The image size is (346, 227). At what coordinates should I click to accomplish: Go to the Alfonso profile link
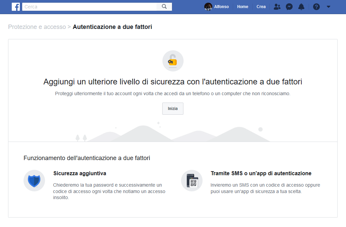click(221, 7)
